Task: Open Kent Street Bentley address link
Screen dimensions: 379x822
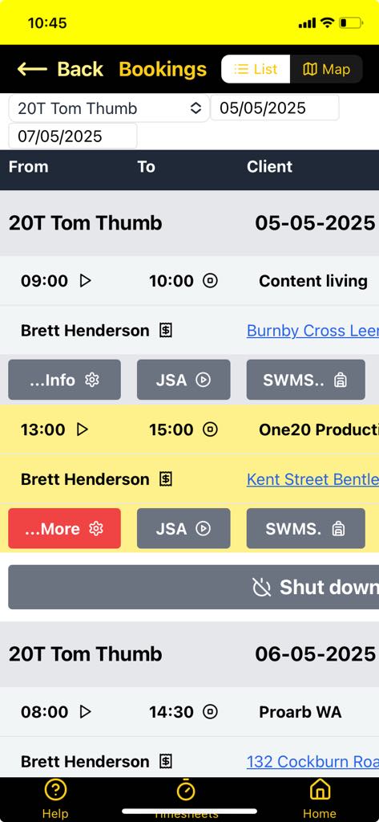Action: point(312,479)
